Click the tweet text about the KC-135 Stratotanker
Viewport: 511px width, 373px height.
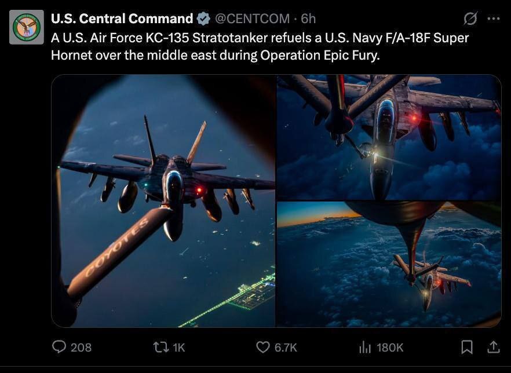[x=260, y=47]
